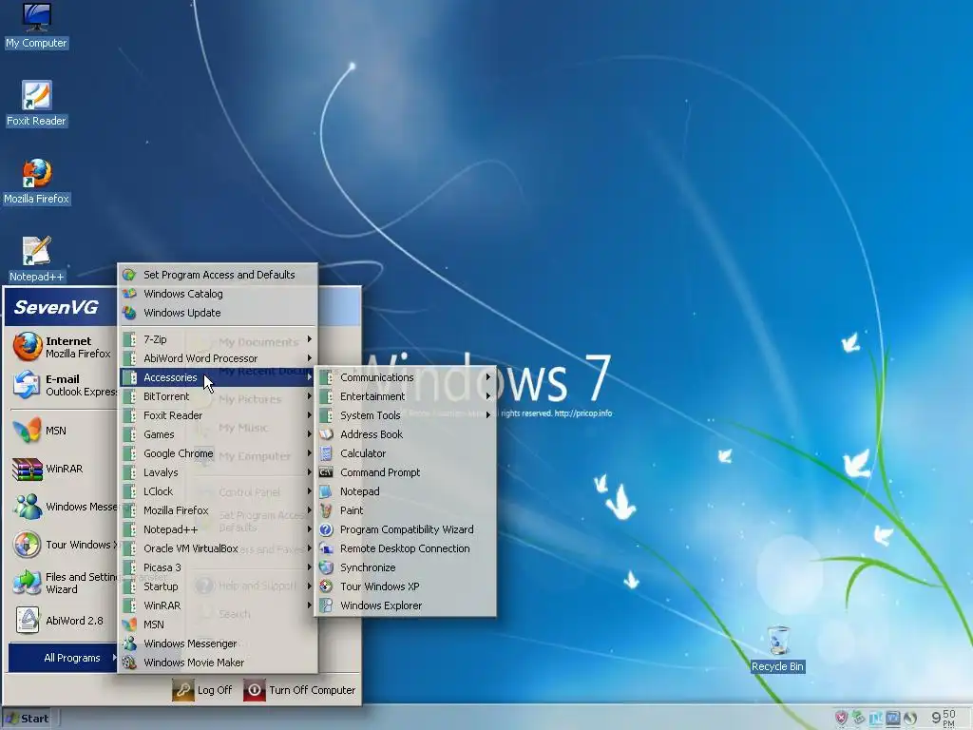Expand the Games submenu arrow
Viewport: 973px width, 730px height.
click(x=309, y=434)
